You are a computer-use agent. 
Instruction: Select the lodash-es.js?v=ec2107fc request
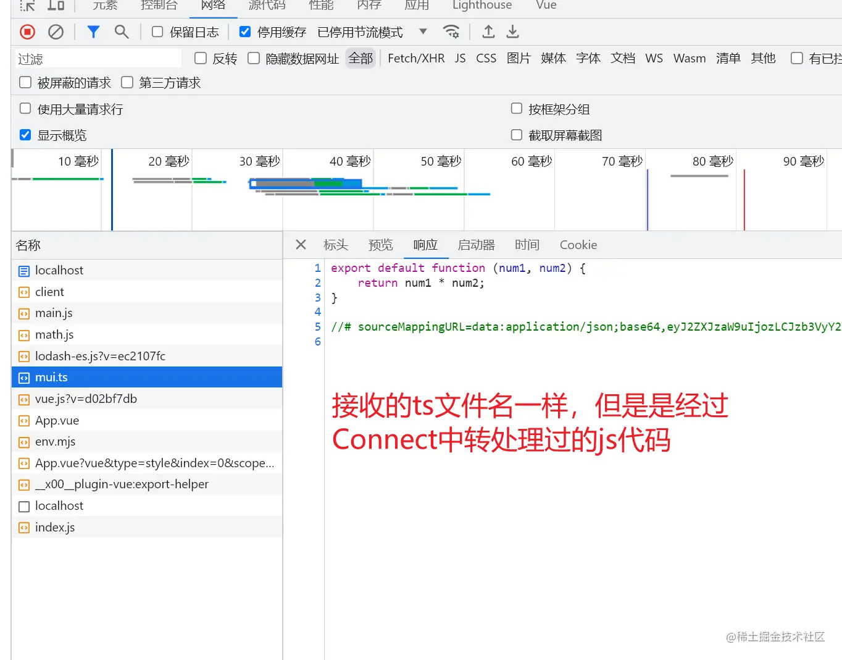point(147,356)
